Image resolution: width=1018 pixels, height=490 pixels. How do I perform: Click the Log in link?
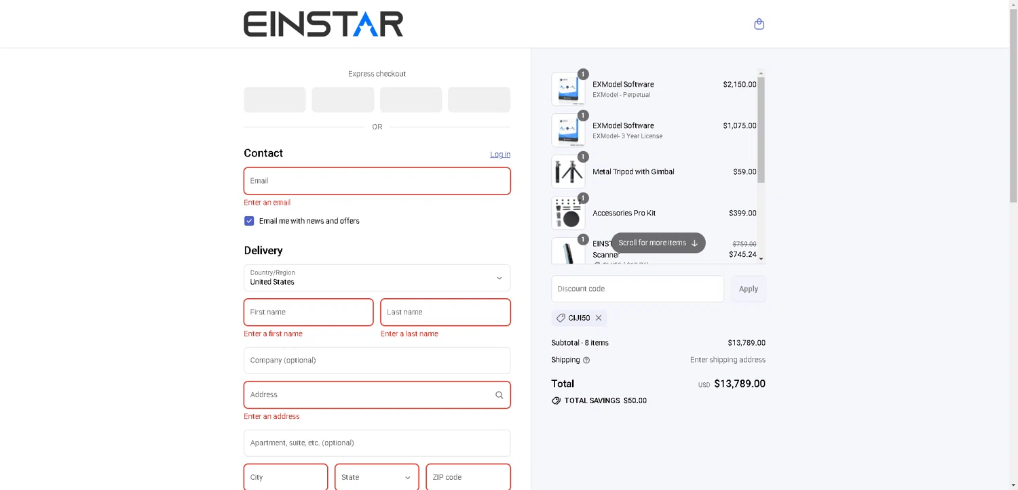point(500,155)
